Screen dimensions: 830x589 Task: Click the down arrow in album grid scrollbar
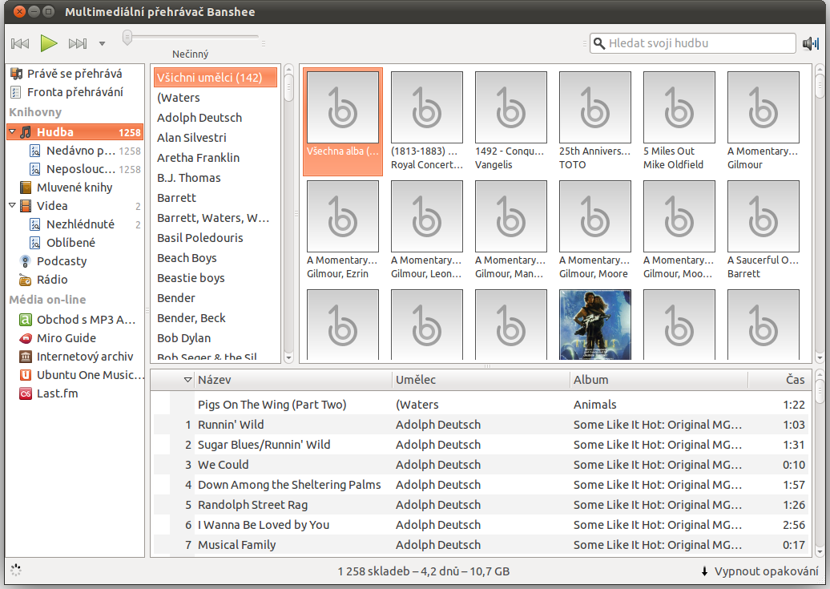(820, 358)
